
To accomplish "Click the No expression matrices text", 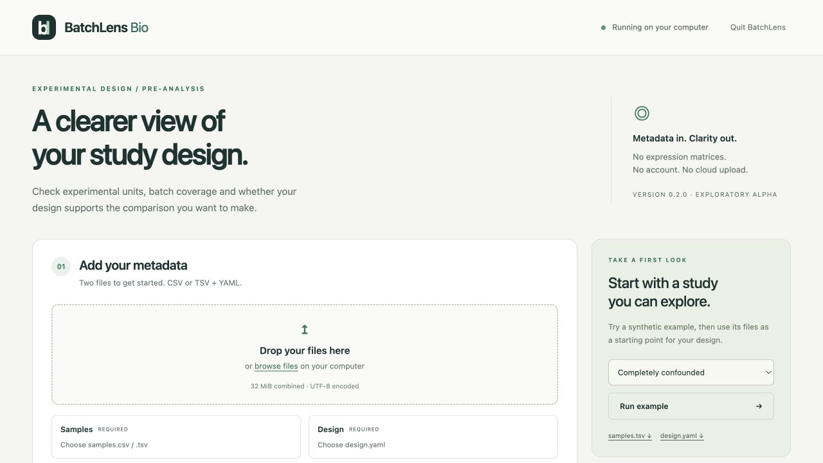I will click(x=679, y=157).
